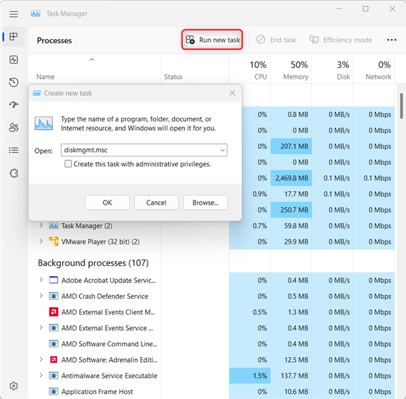This screenshot has height=399, width=406.
Task: Enable Create this task with administrative privileges
Action: (x=68, y=164)
